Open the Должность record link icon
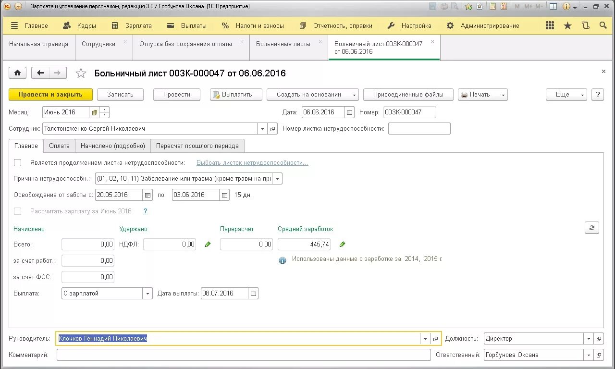This screenshot has width=615, height=369. 599,339
